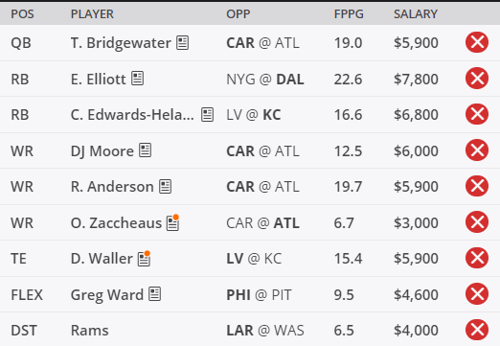The height and width of the screenshot is (346, 500).
Task: Remove Greg Ward from FLEX slot
Action: point(477,294)
